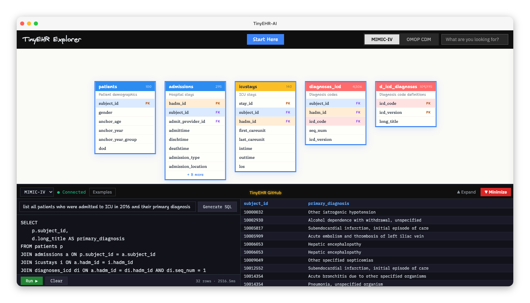Select result row 10005817
The height and width of the screenshot is (303, 530).
coord(377,228)
